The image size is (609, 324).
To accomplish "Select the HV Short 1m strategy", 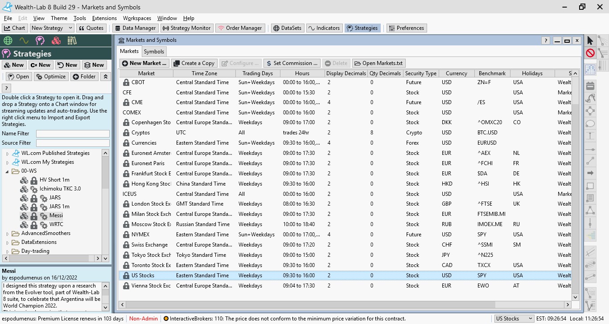I will tap(54, 180).
